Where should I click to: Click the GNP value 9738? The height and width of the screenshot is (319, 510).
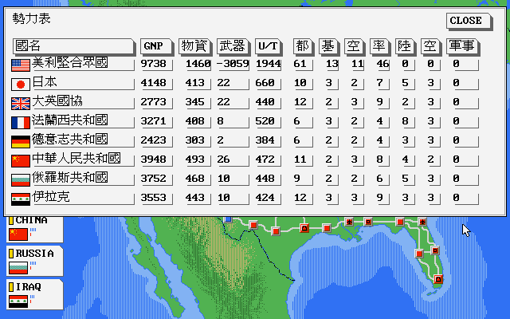point(154,64)
